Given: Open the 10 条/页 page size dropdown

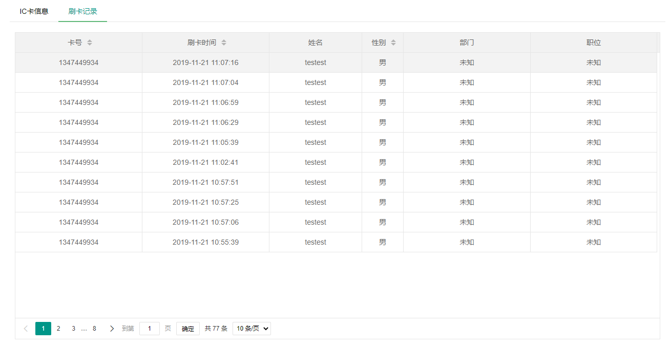Looking at the screenshot, I should point(252,329).
